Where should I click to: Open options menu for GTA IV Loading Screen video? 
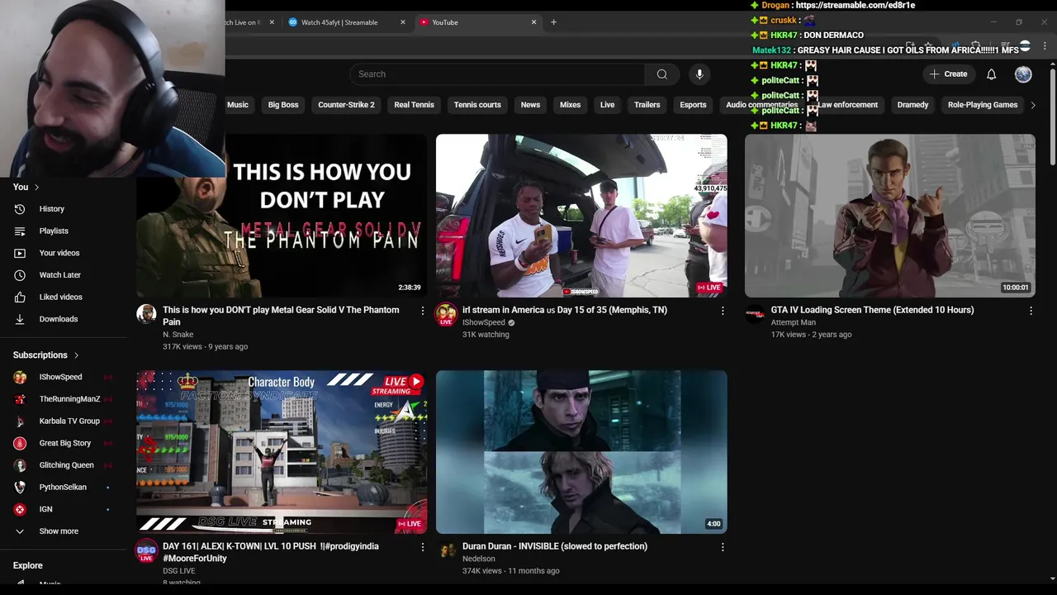1031,311
